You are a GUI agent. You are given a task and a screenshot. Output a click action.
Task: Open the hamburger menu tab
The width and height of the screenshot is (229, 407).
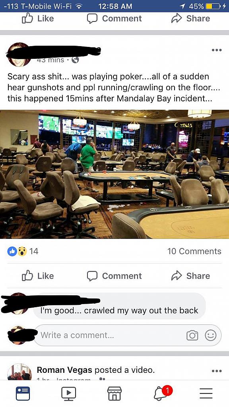tap(206, 393)
